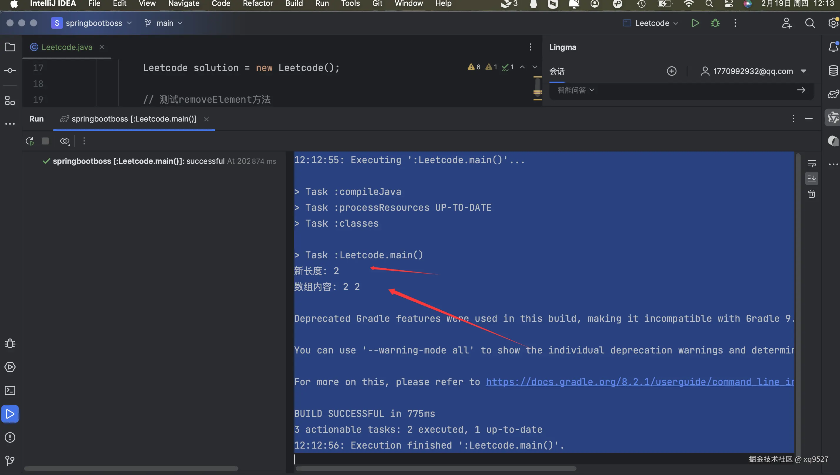Run Leetcode with the green play icon
The width and height of the screenshot is (840, 475).
pos(695,23)
